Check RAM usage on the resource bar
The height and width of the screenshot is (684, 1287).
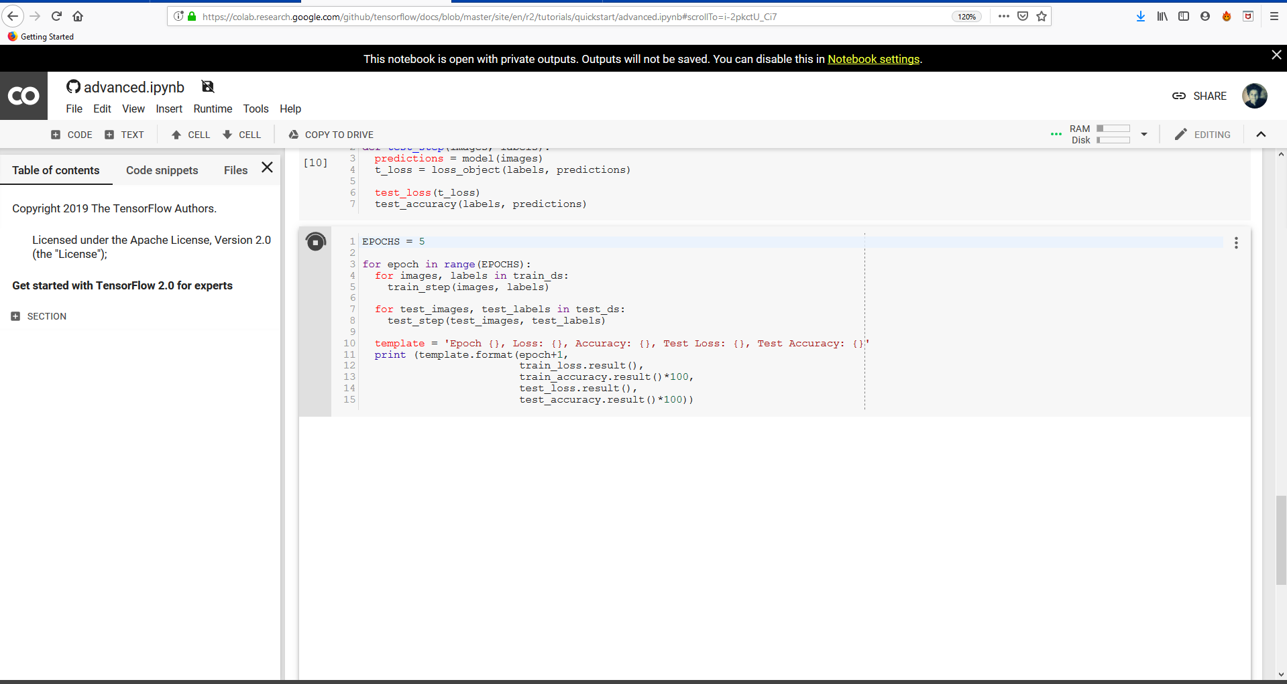(1112, 129)
